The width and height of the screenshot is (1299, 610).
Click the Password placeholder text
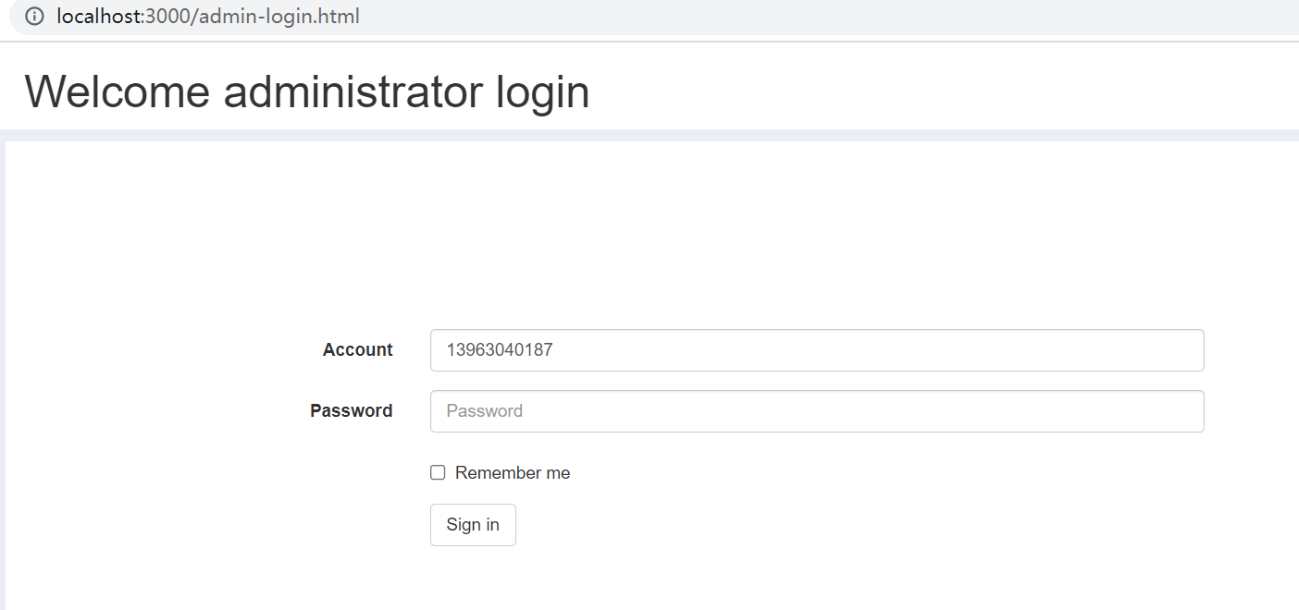(485, 411)
